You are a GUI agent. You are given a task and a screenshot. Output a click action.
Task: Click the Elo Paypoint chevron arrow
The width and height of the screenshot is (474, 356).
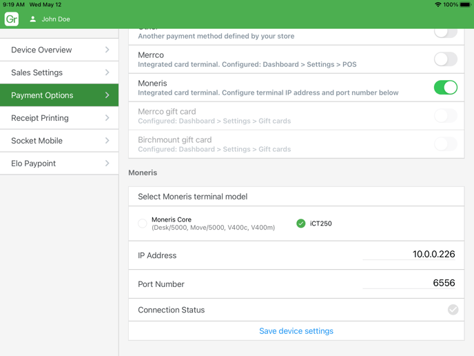pyautogui.click(x=107, y=164)
